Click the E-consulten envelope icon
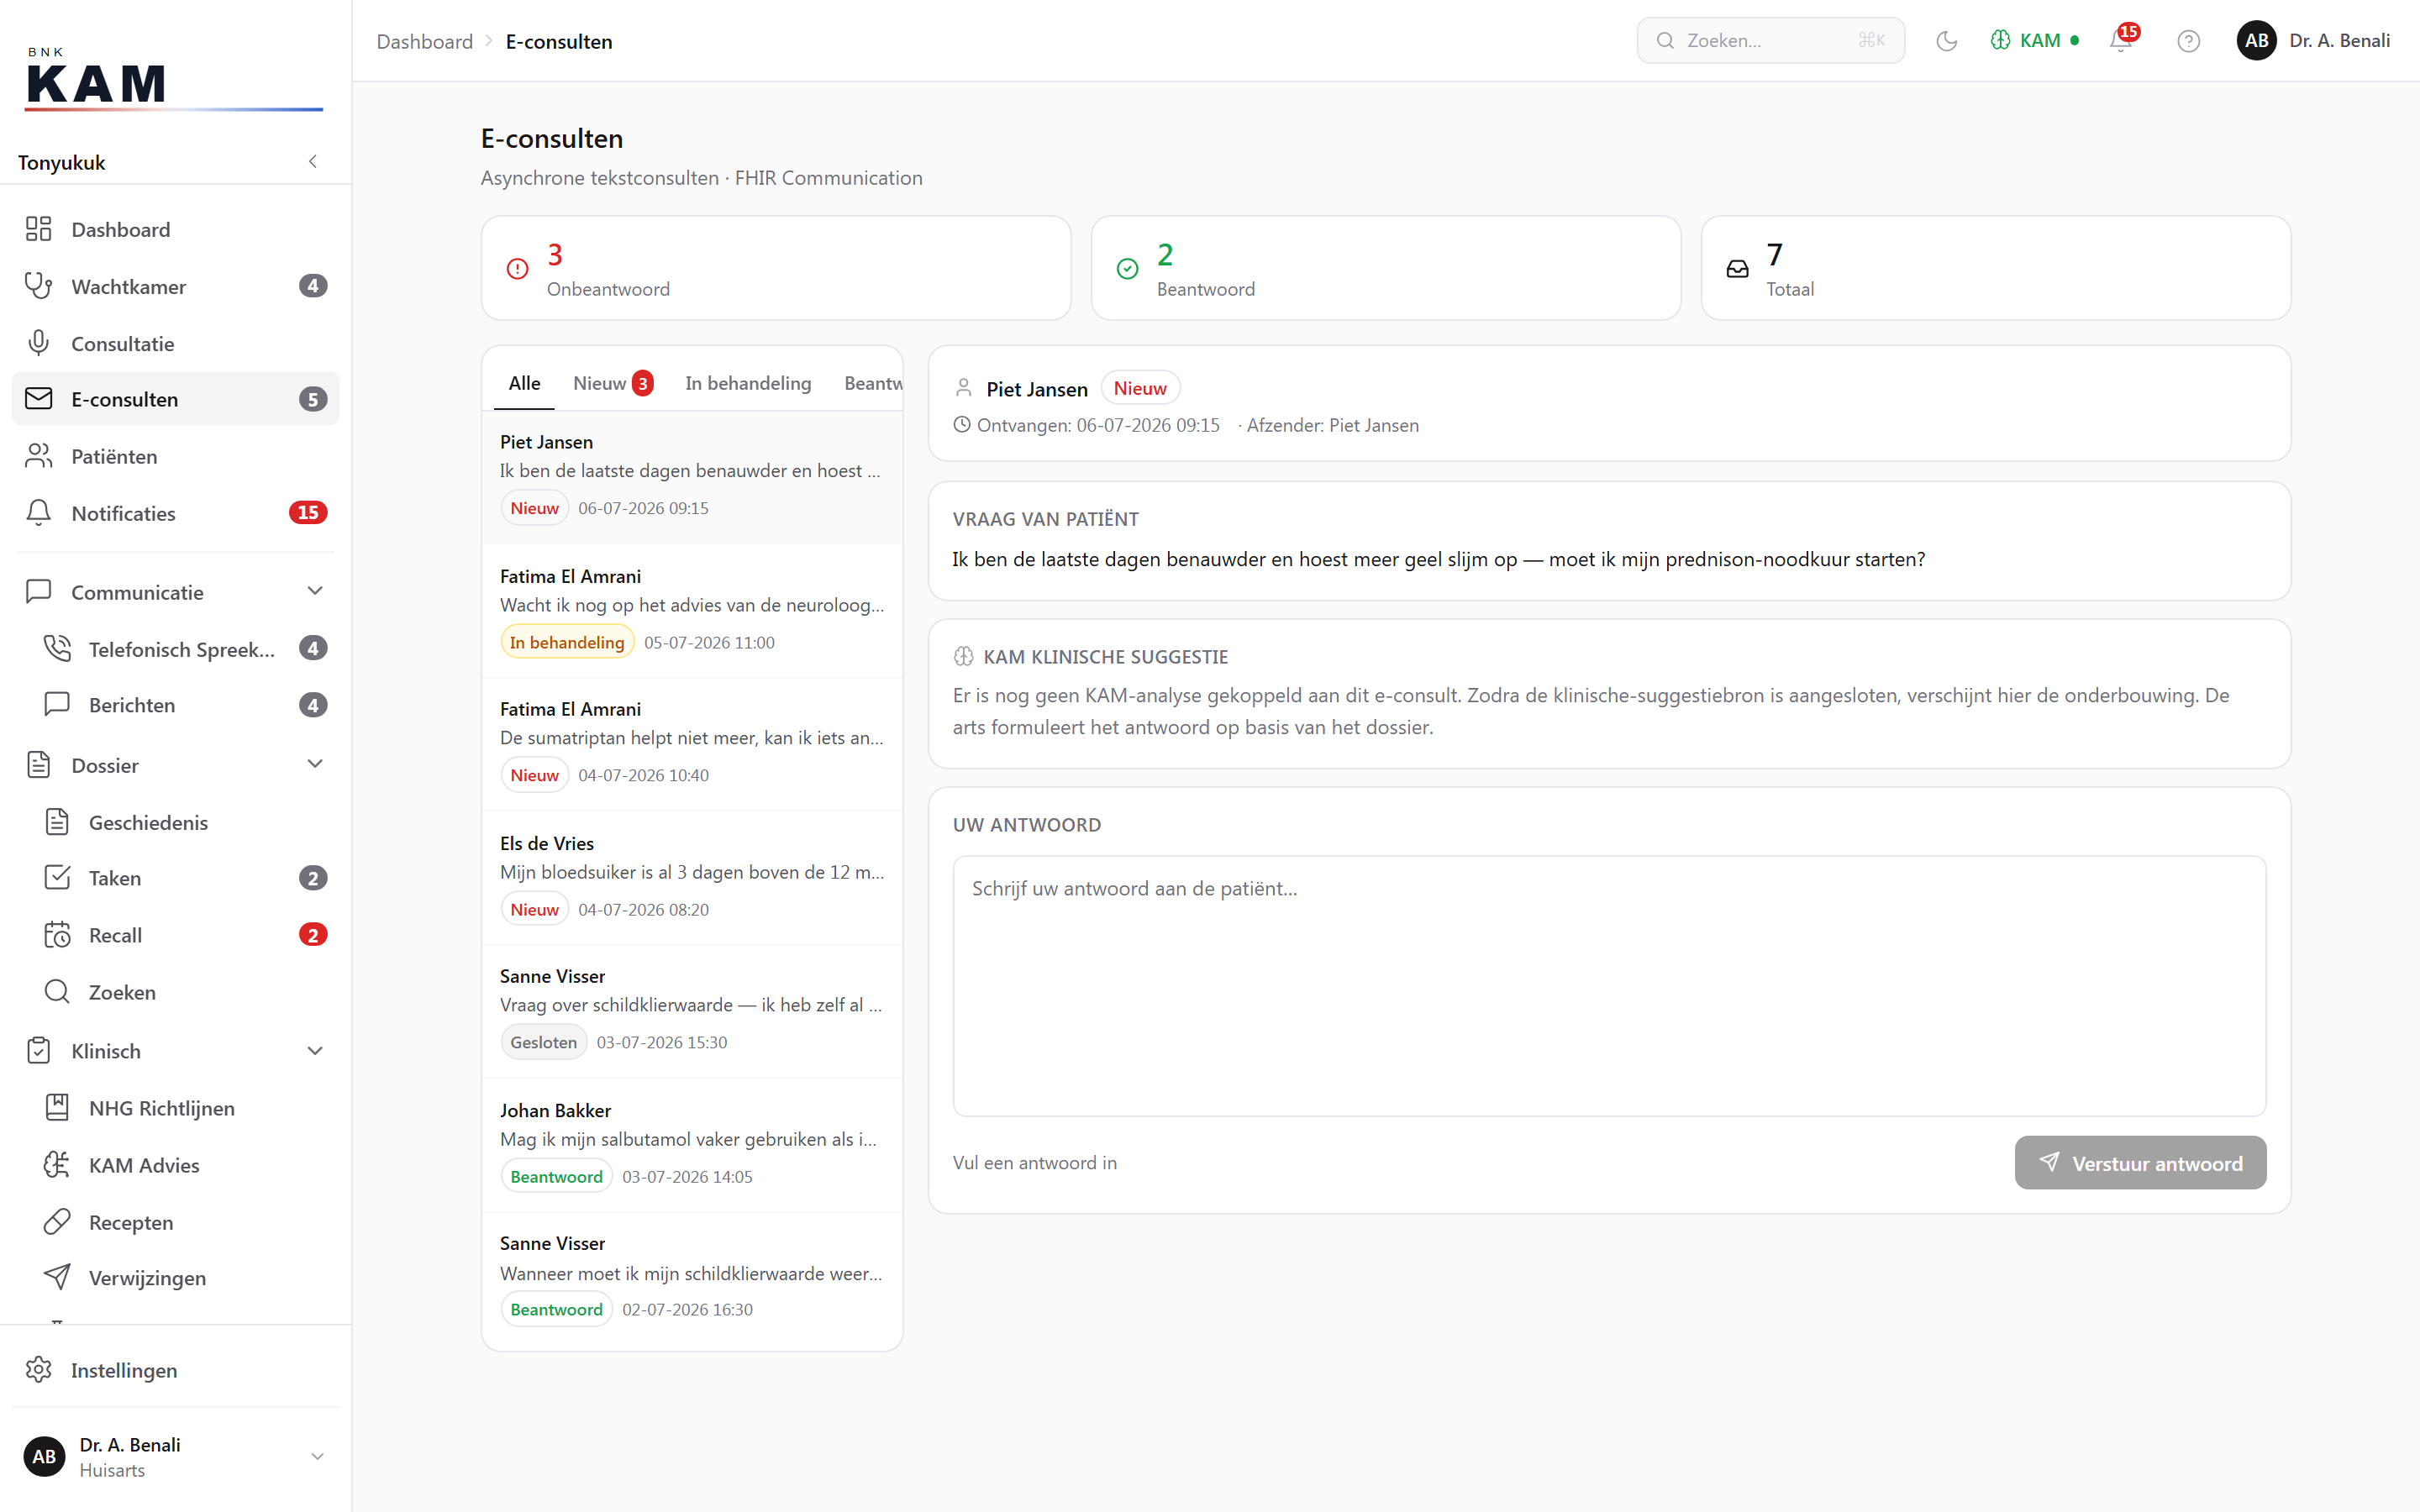Screen dimensions: 2420x1512 (x=38, y=399)
